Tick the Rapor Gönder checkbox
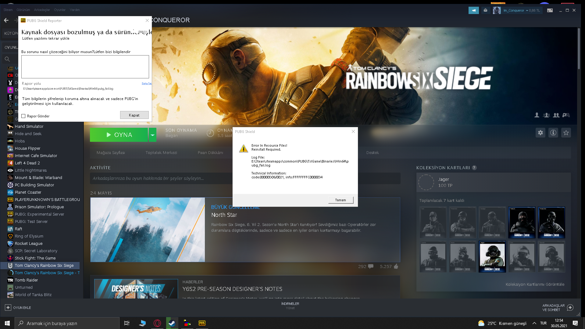Screen dimensions: 585x329 tap(23, 116)
